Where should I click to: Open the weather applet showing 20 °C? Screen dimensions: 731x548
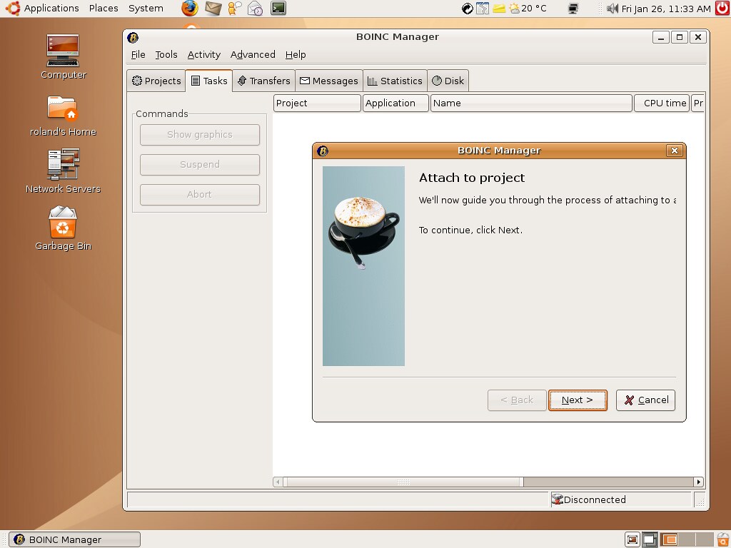click(528, 9)
